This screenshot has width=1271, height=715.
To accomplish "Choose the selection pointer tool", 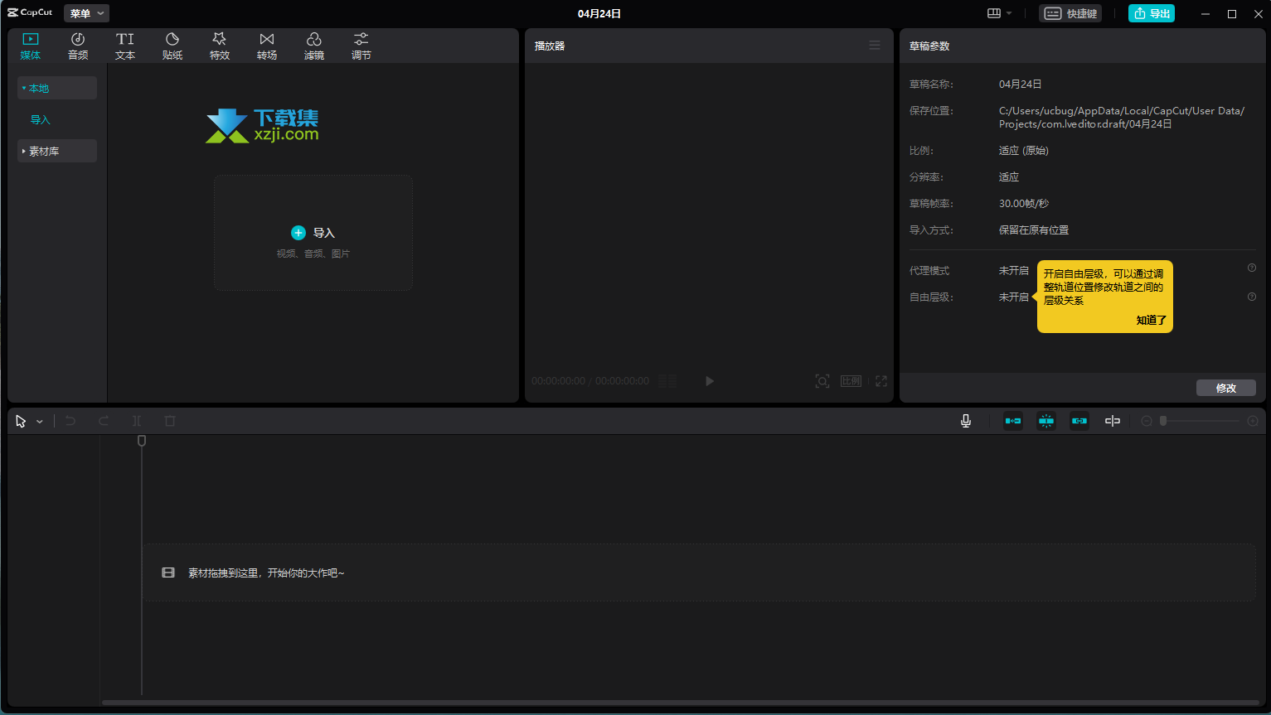I will 21,421.
